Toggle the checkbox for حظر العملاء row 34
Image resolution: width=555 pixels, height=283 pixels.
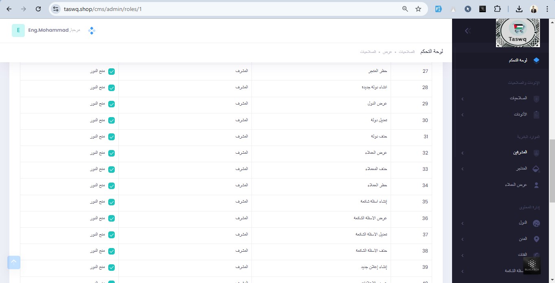111,186
